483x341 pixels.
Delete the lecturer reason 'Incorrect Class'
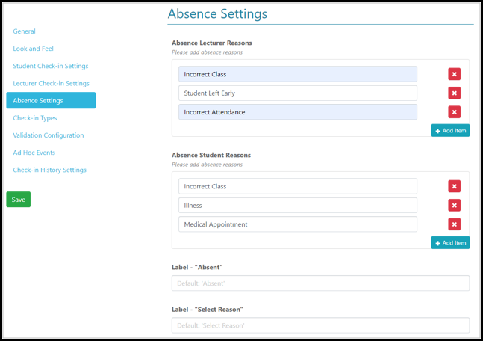click(454, 74)
